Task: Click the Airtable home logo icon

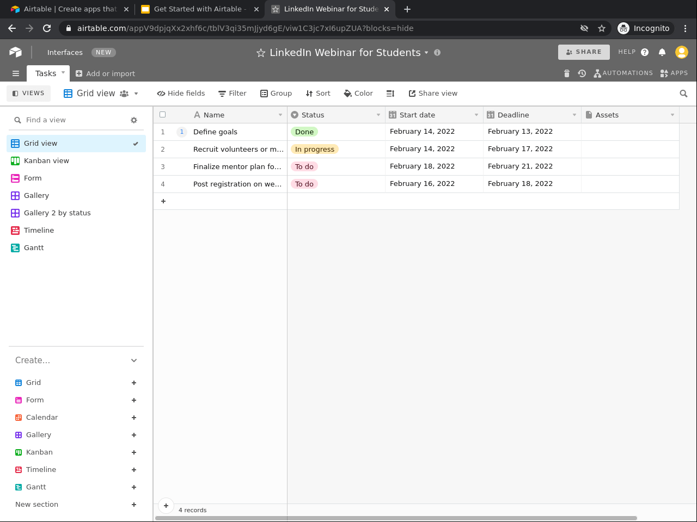Action: point(15,52)
